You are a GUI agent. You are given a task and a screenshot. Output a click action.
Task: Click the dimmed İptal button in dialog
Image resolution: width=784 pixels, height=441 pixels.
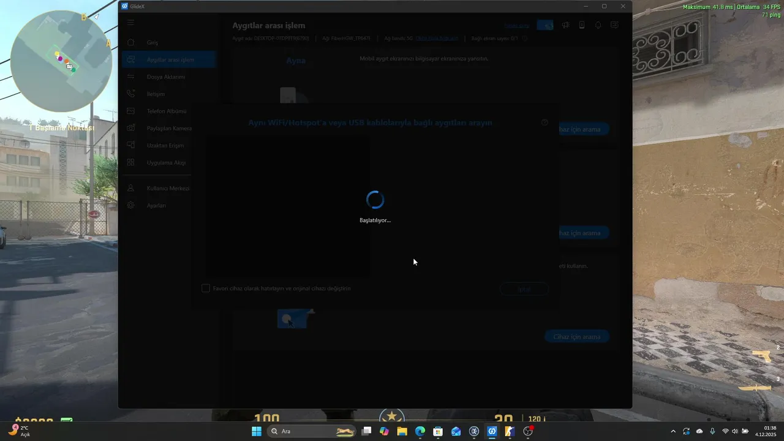click(524, 289)
